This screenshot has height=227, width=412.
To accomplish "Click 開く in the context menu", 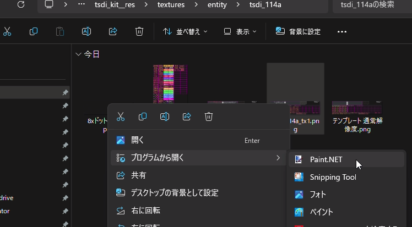I will 138,140.
